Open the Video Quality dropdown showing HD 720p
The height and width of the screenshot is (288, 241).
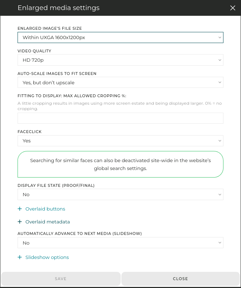(120, 60)
